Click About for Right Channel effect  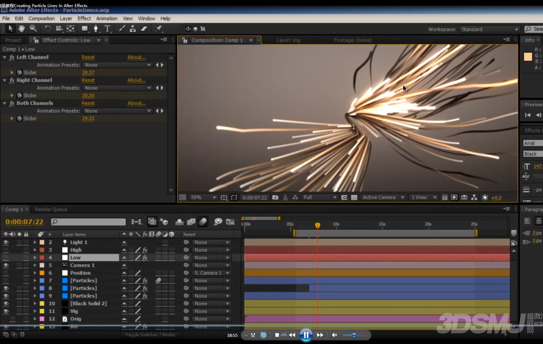[136, 81]
